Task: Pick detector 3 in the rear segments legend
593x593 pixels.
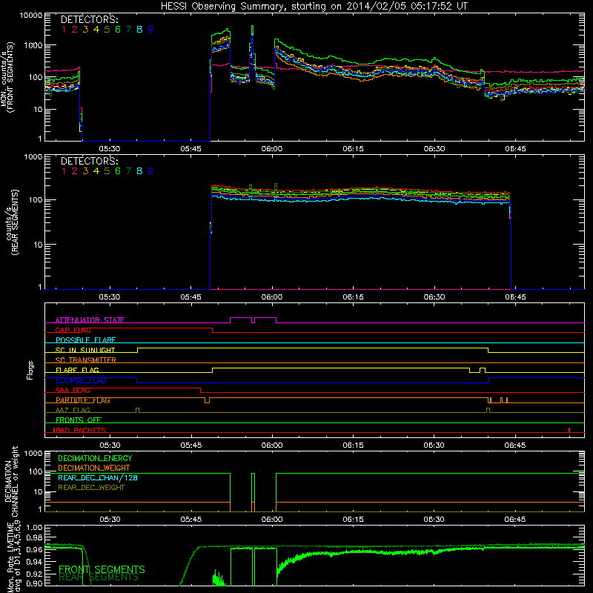Action: (x=85, y=171)
